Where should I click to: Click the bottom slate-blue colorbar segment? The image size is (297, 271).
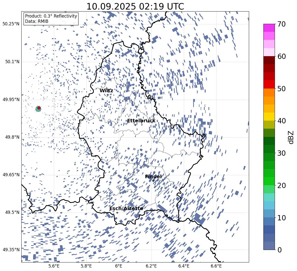point(269,246)
